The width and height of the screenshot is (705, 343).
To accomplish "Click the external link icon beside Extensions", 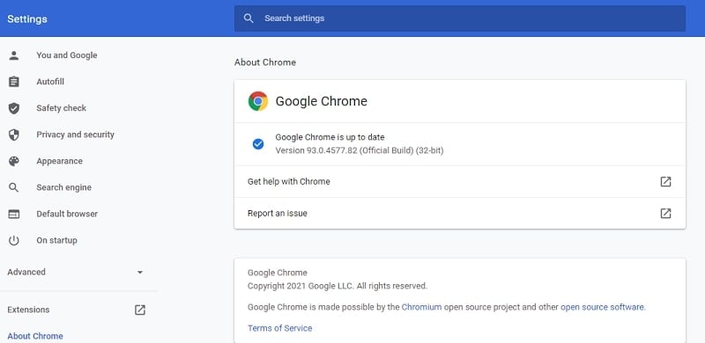I will point(140,310).
